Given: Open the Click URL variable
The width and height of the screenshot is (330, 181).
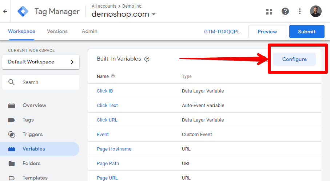Looking at the screenshot, I should (107, 120).
